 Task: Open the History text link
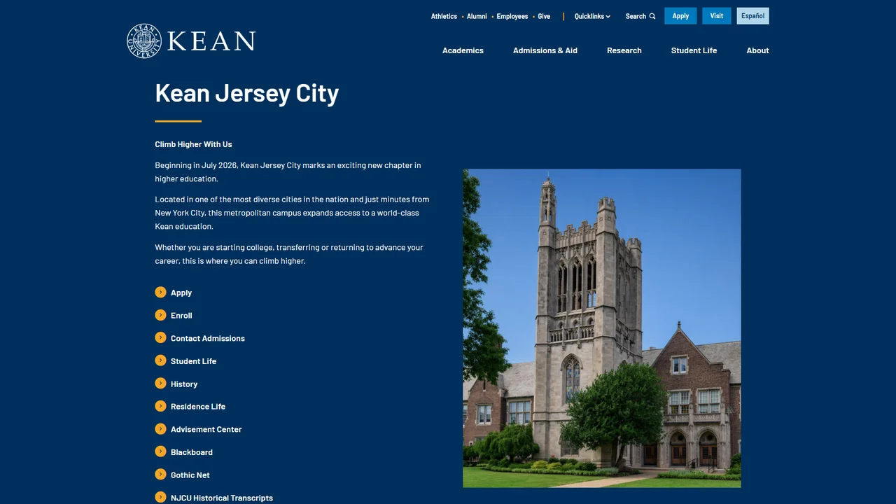click(184, 384)
